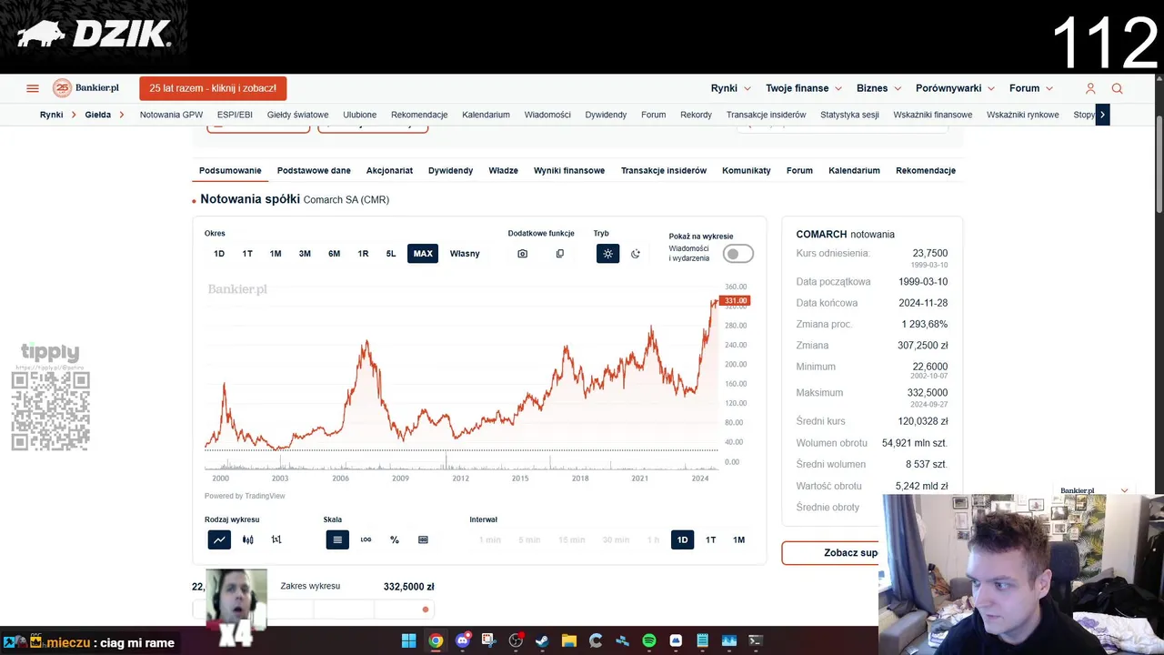Open Google Chrome from the taskbar
This screenshot has width=1164, height=655.
[x=436, y=640]
